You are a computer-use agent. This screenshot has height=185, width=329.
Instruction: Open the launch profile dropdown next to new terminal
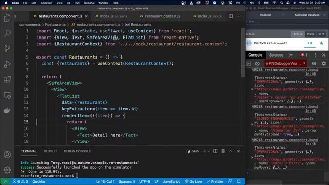tap(208, 151)
